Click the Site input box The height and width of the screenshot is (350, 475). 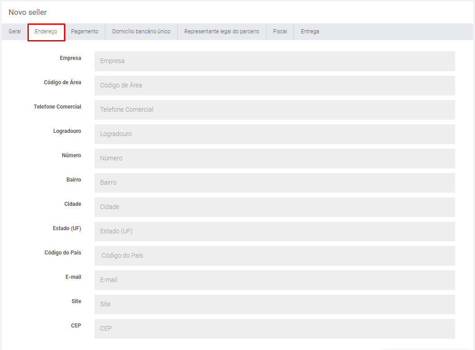tap(275, 304)
